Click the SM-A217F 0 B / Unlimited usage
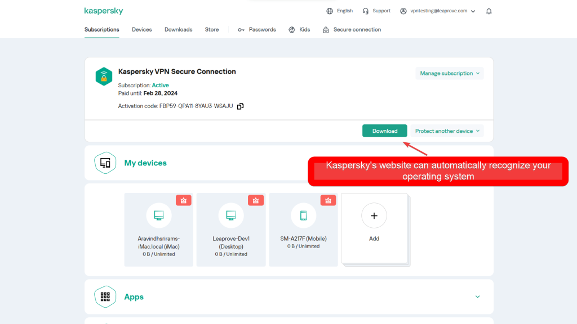This screenshot has height=324, width=577. click(x=303, y=246)
